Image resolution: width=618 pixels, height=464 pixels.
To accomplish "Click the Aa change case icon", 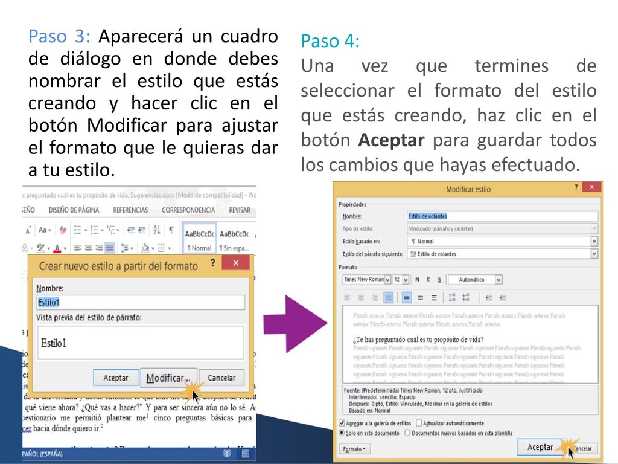I will tap(43, 230).
